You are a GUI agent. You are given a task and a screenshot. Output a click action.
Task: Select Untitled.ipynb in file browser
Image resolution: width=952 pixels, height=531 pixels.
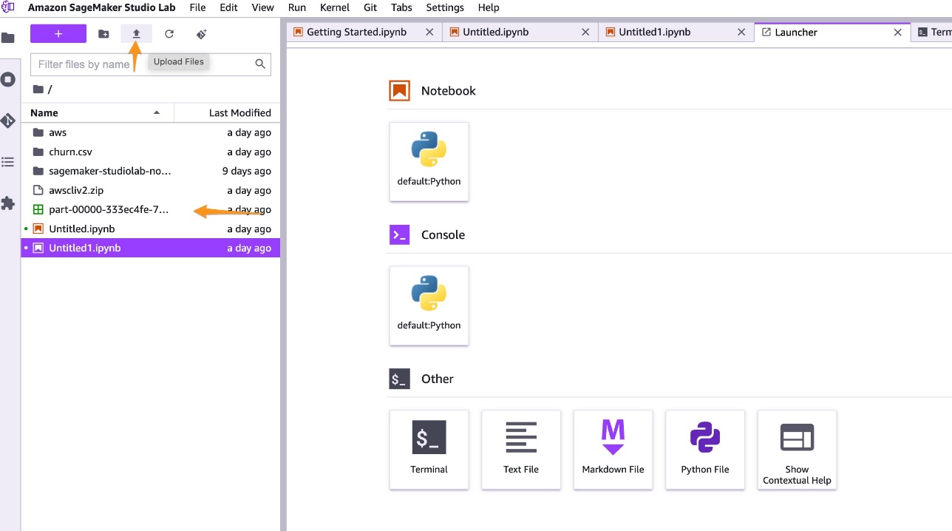(151, 229)
